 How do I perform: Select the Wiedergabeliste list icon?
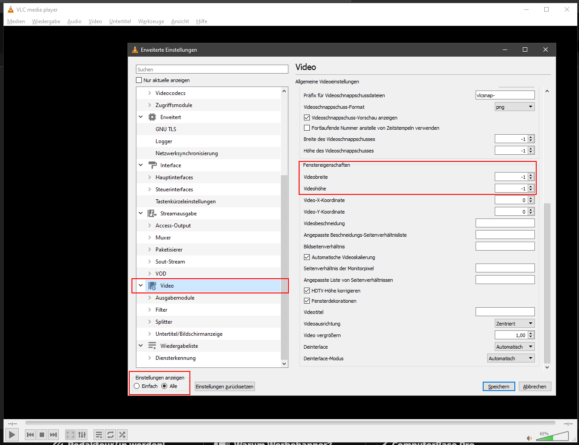152,346
